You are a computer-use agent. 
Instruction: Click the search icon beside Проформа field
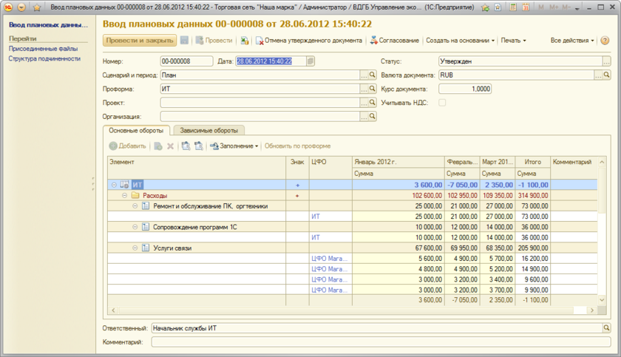(373, 89)
